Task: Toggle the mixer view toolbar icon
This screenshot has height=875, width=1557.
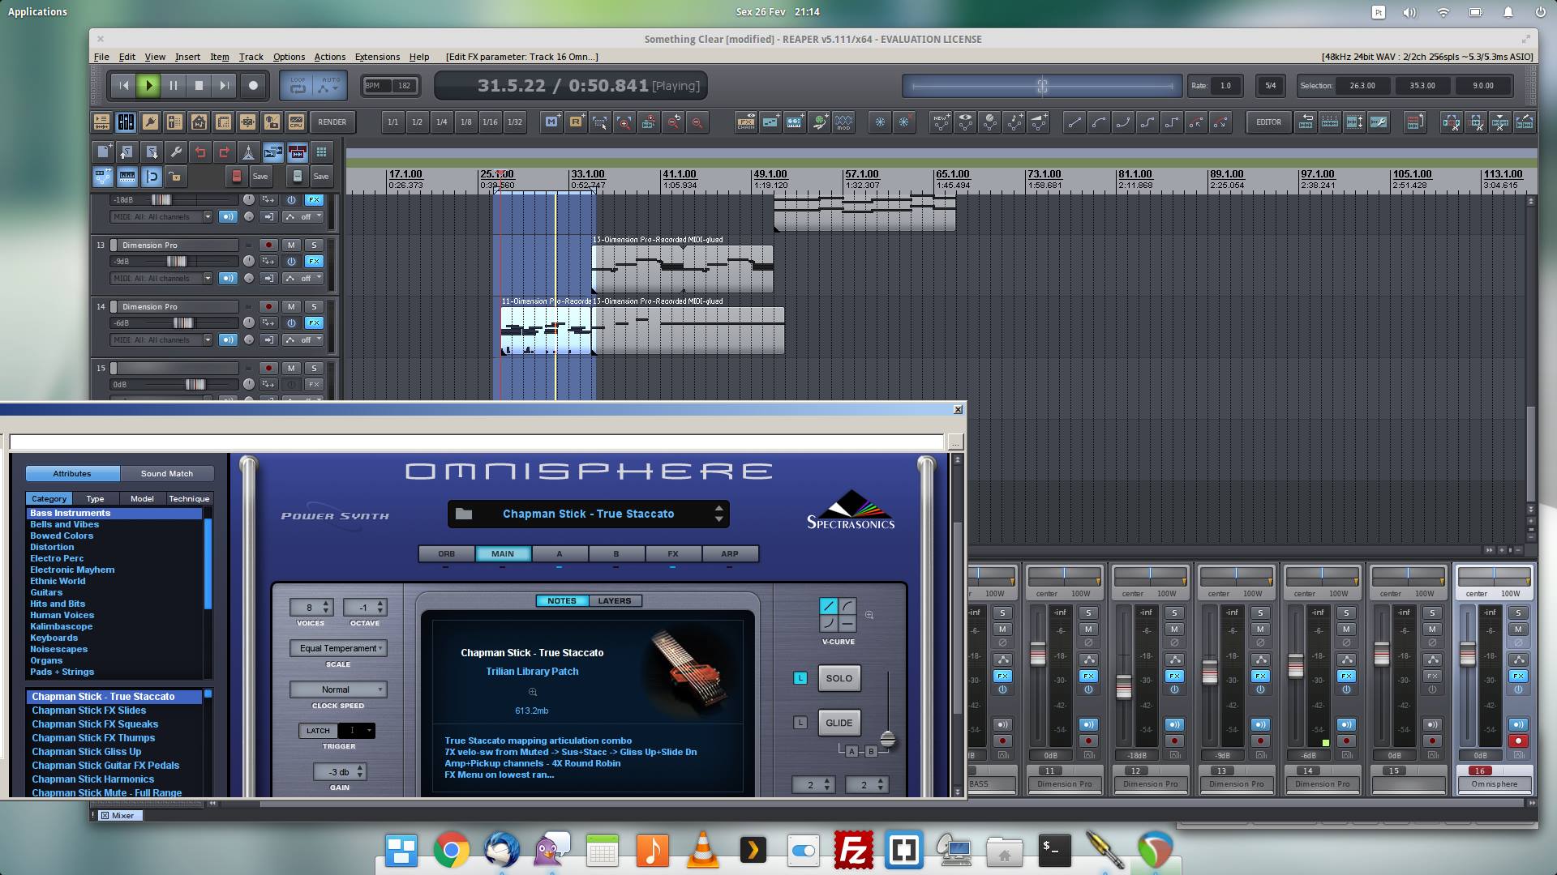Action: [126, 122]
